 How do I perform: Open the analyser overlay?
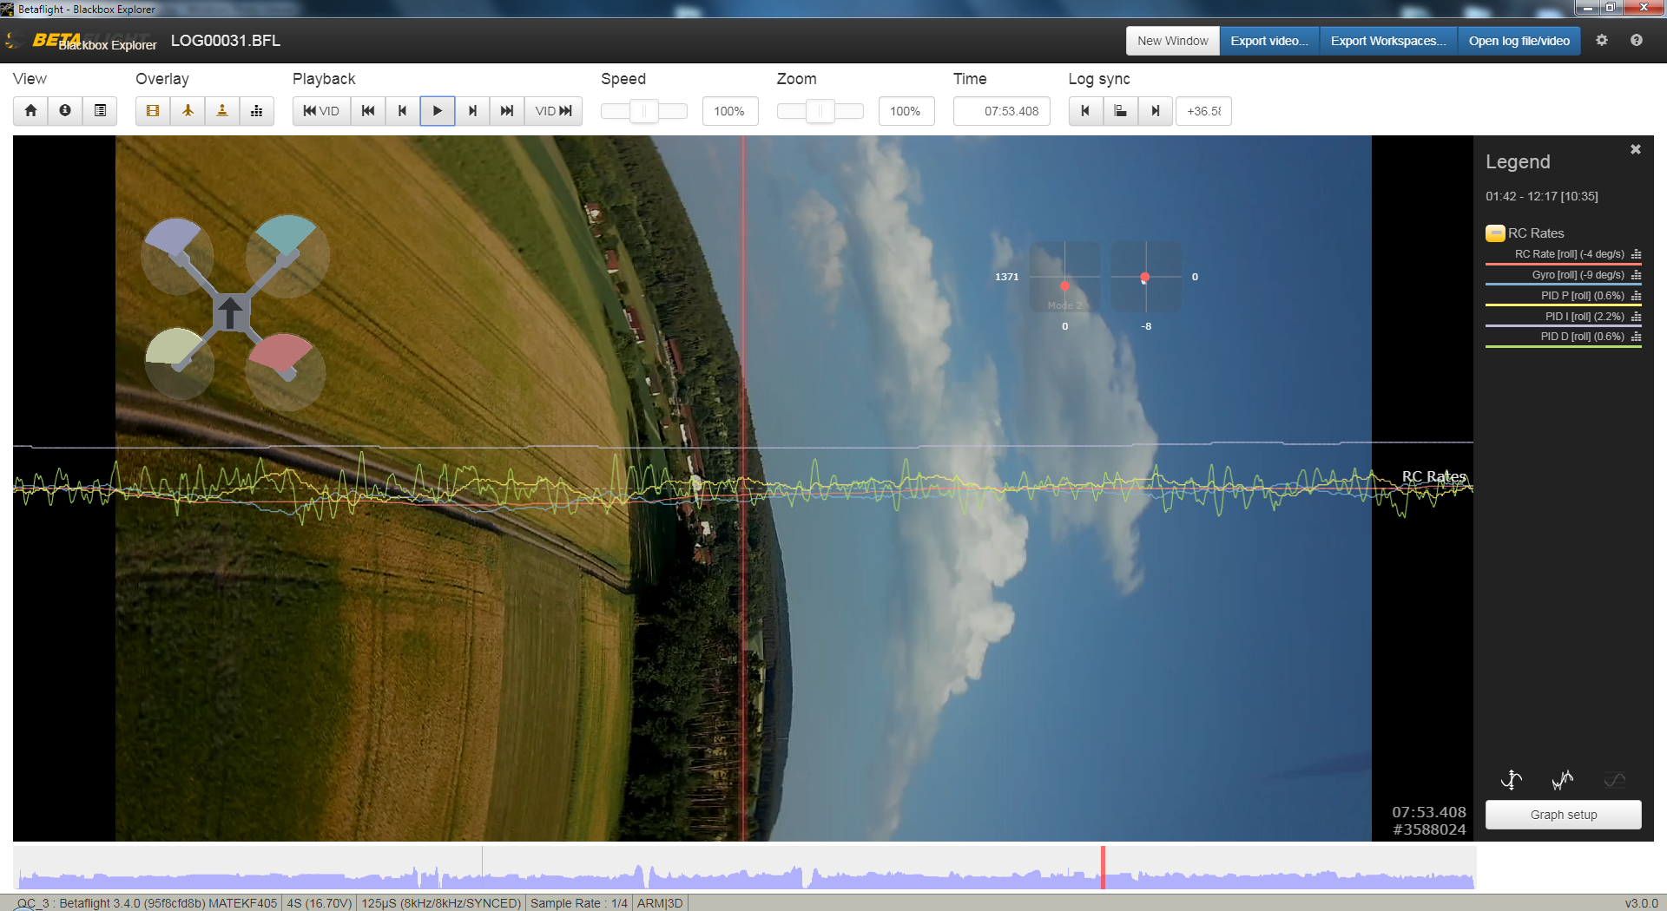coord(256,111)
